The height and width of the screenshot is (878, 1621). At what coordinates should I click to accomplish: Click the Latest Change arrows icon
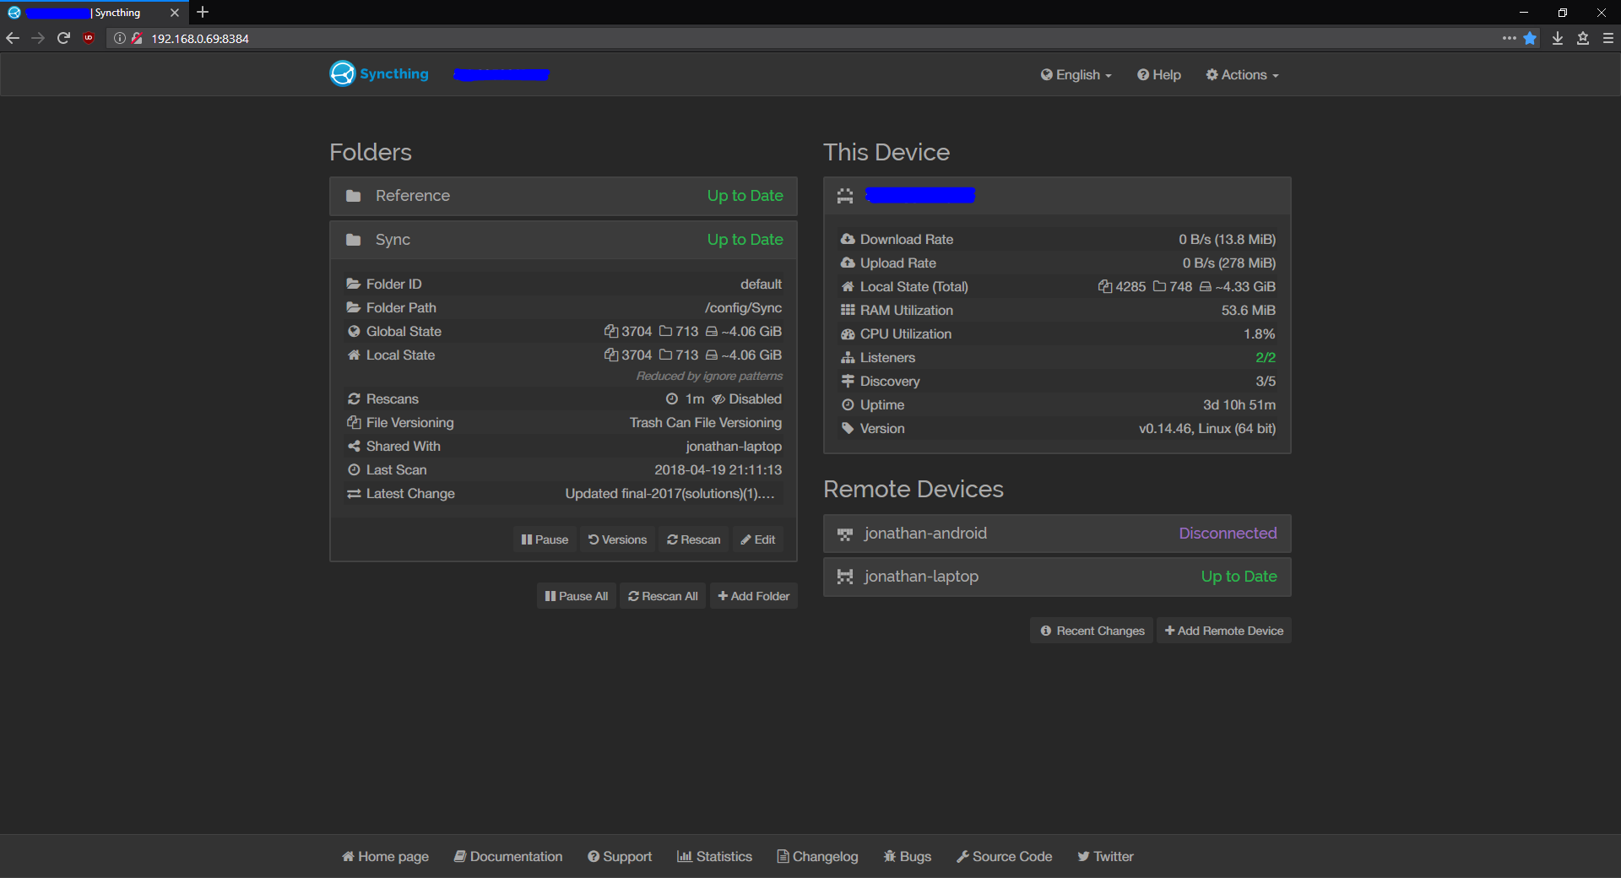click(354, 494)
